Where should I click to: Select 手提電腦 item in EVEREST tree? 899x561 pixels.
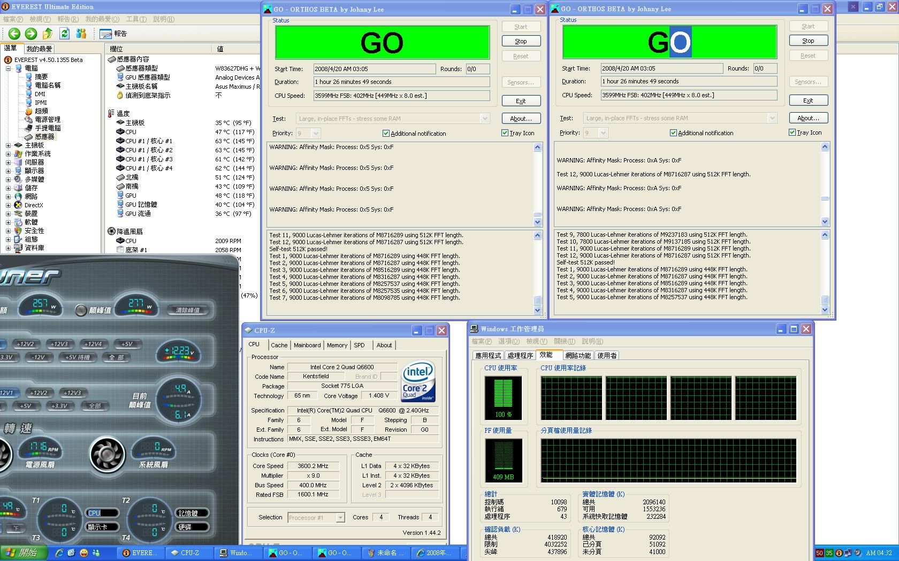click(48, 128)
